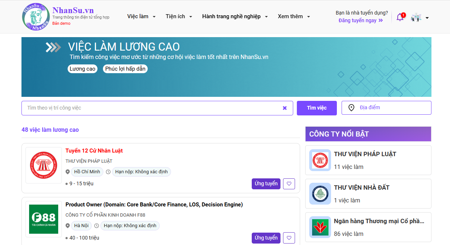Open the Tuyển 12 Cử Nhân Luật job title

pyautogui.click(x=94, y=151)
